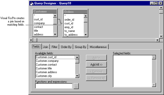Click table pane vertical scroll up arrow
The width and height of the screenshot is (164, 95).
click(x=161, y=8)
